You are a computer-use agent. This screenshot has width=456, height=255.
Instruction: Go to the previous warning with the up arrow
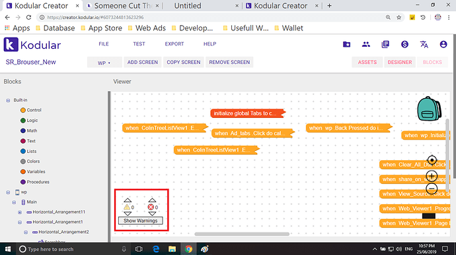click(x=128, y=200)
